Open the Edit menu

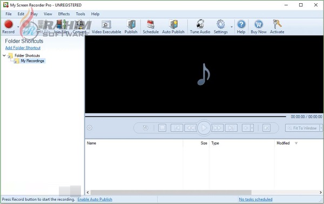point(21,14)
